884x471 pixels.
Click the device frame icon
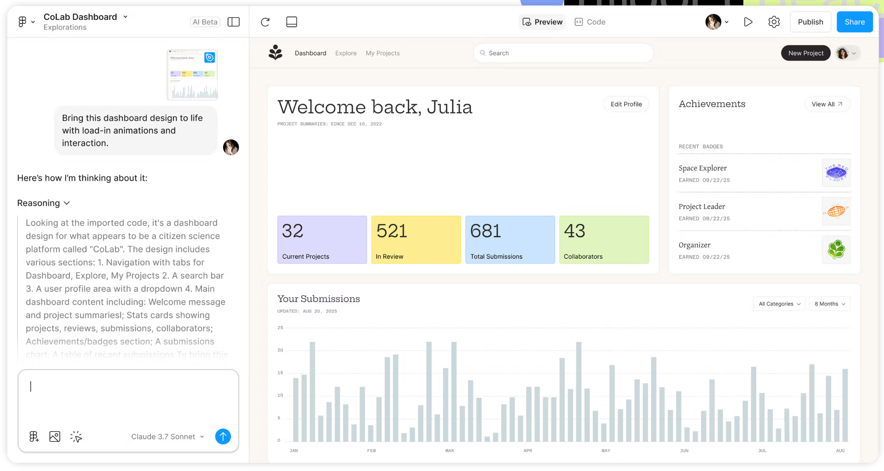[292, 22]
